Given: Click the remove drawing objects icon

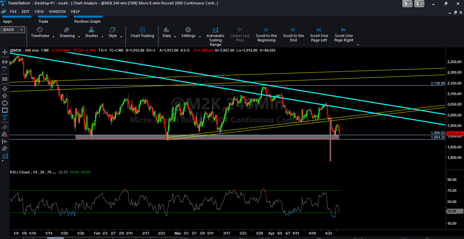Looking at the screenshot, I should [x=5, y=134].
